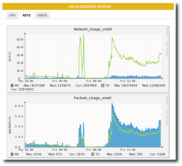Viewport: 182px width, 166px height.
Task: Click Med:11990709 TX value
Action: (154, 85)
